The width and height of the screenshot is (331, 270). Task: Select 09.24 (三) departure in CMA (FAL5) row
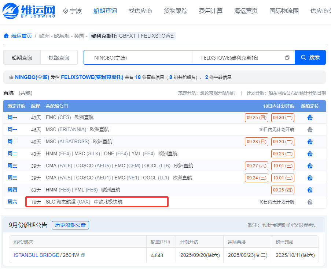[x=257, y=178]
